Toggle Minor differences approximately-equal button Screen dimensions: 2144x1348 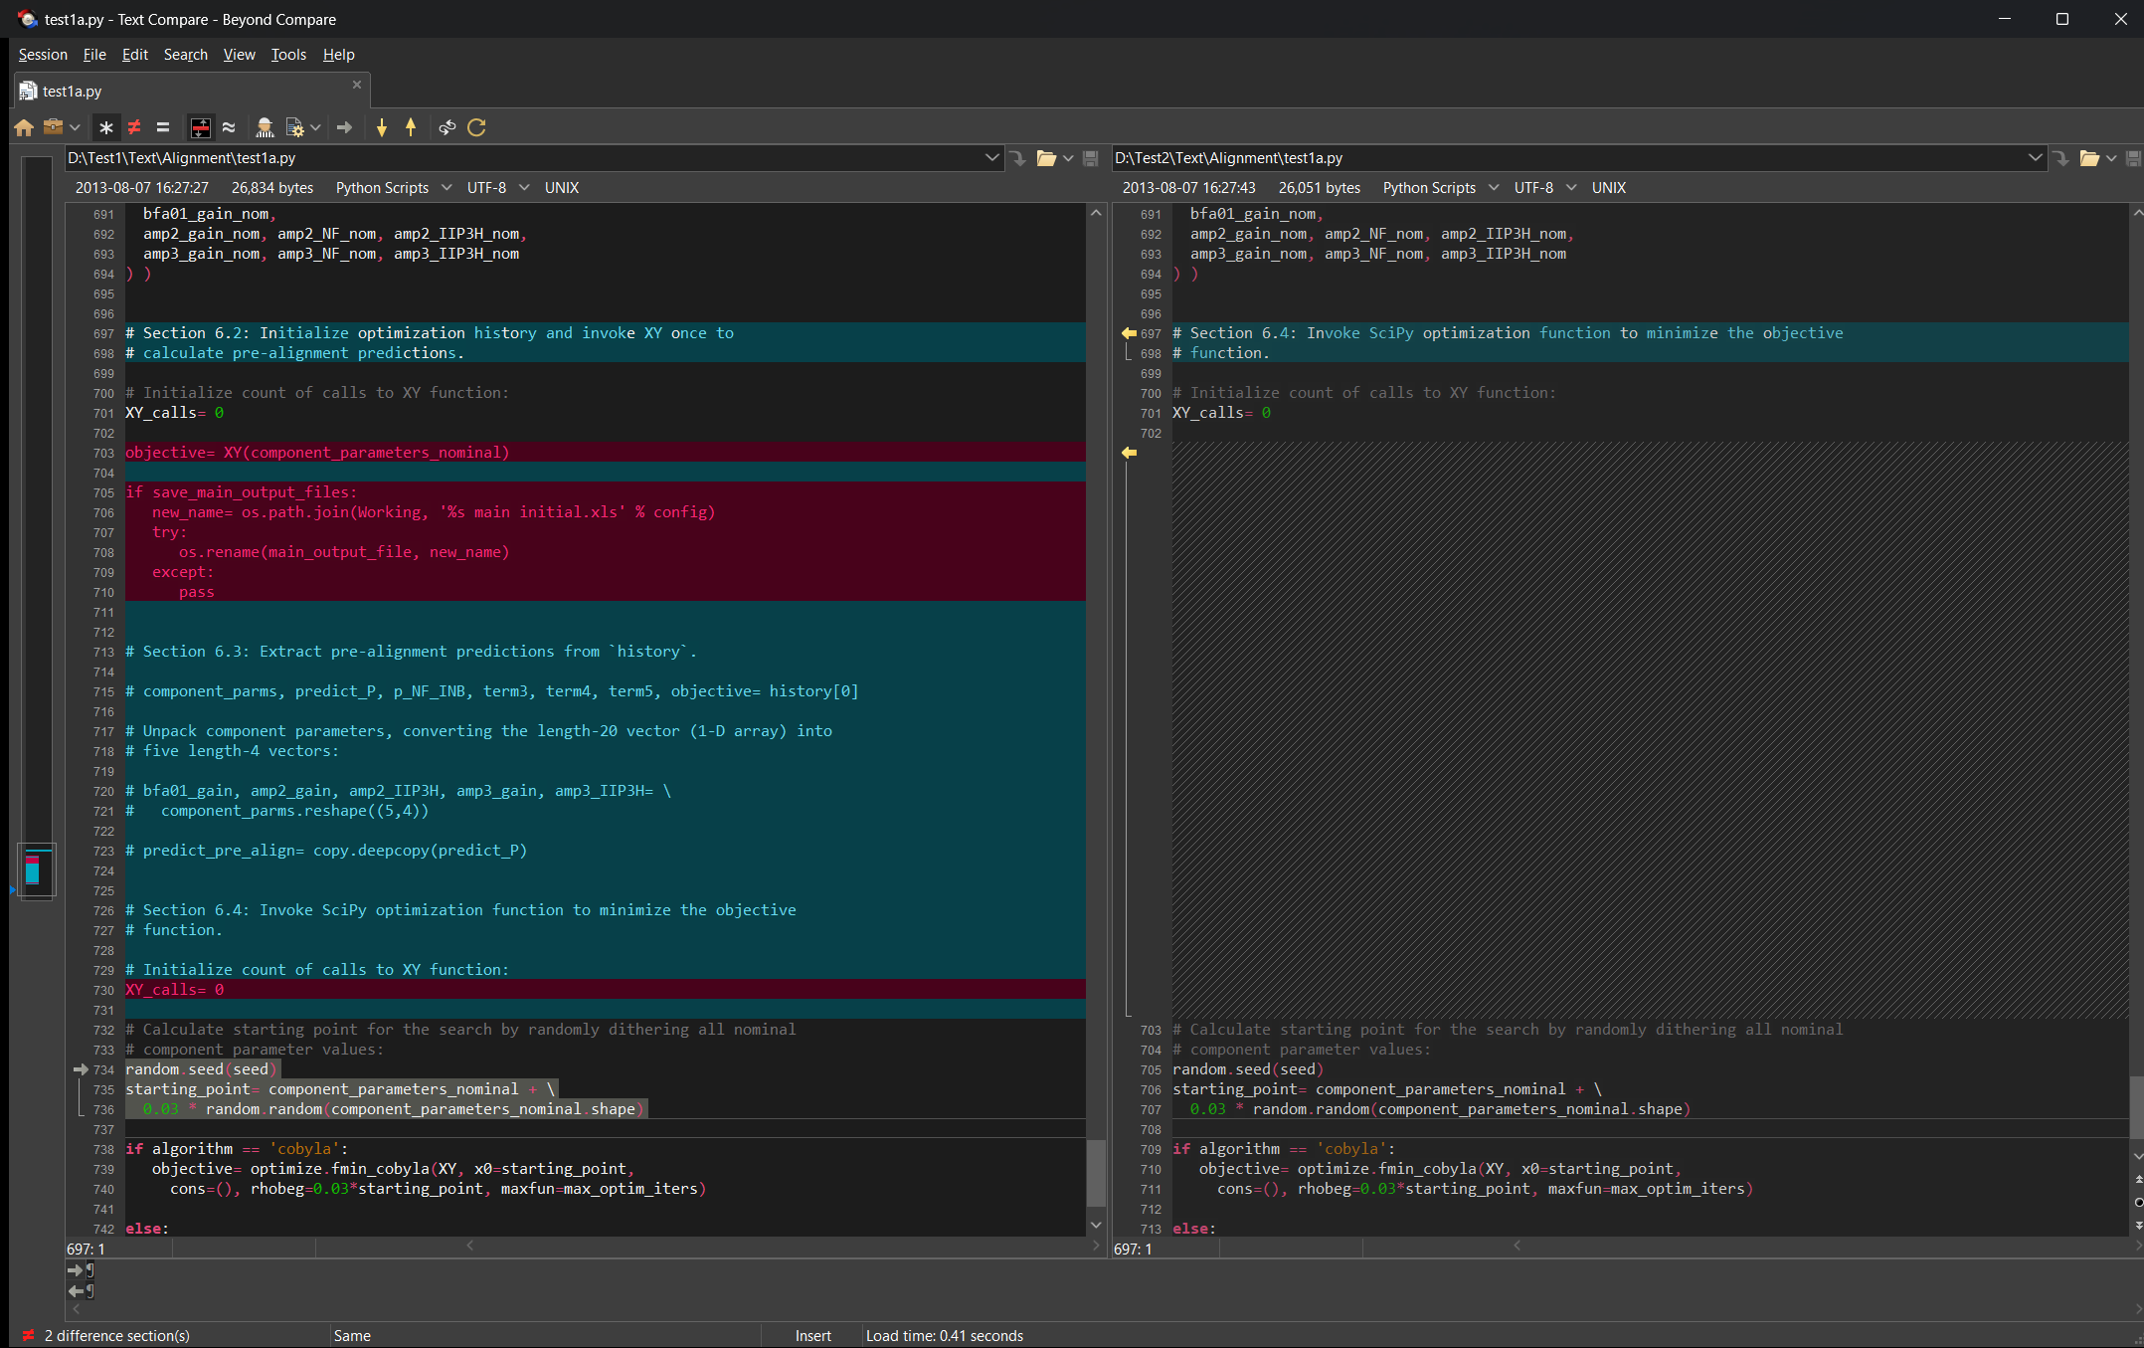pyautogui.click(x=229, y=127)
